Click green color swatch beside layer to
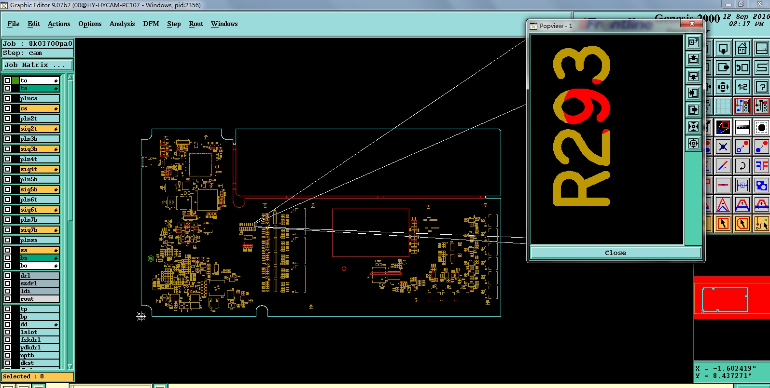Image resolution: width=770 pixels, height=388 pixels. (15, 80)
